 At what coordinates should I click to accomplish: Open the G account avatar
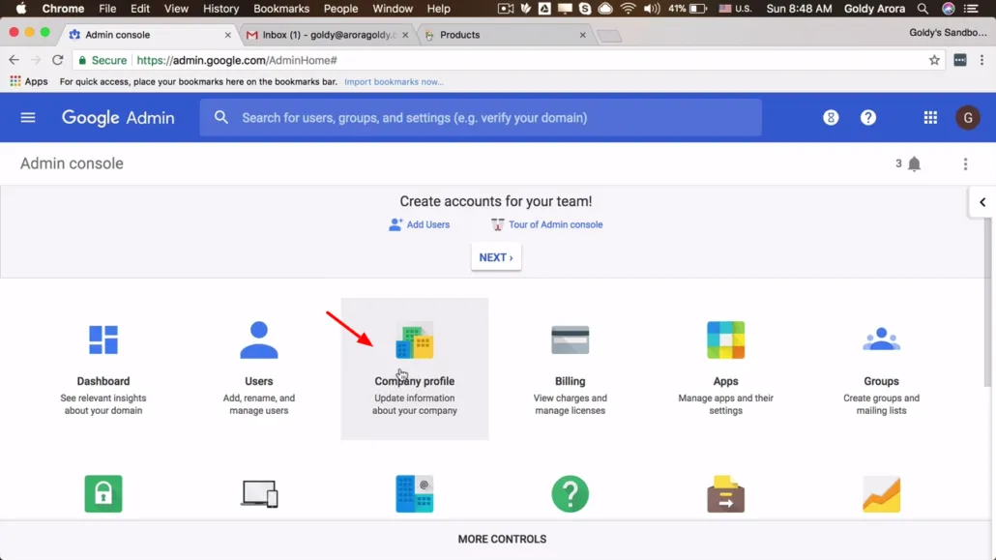click(x=967, y=118)
